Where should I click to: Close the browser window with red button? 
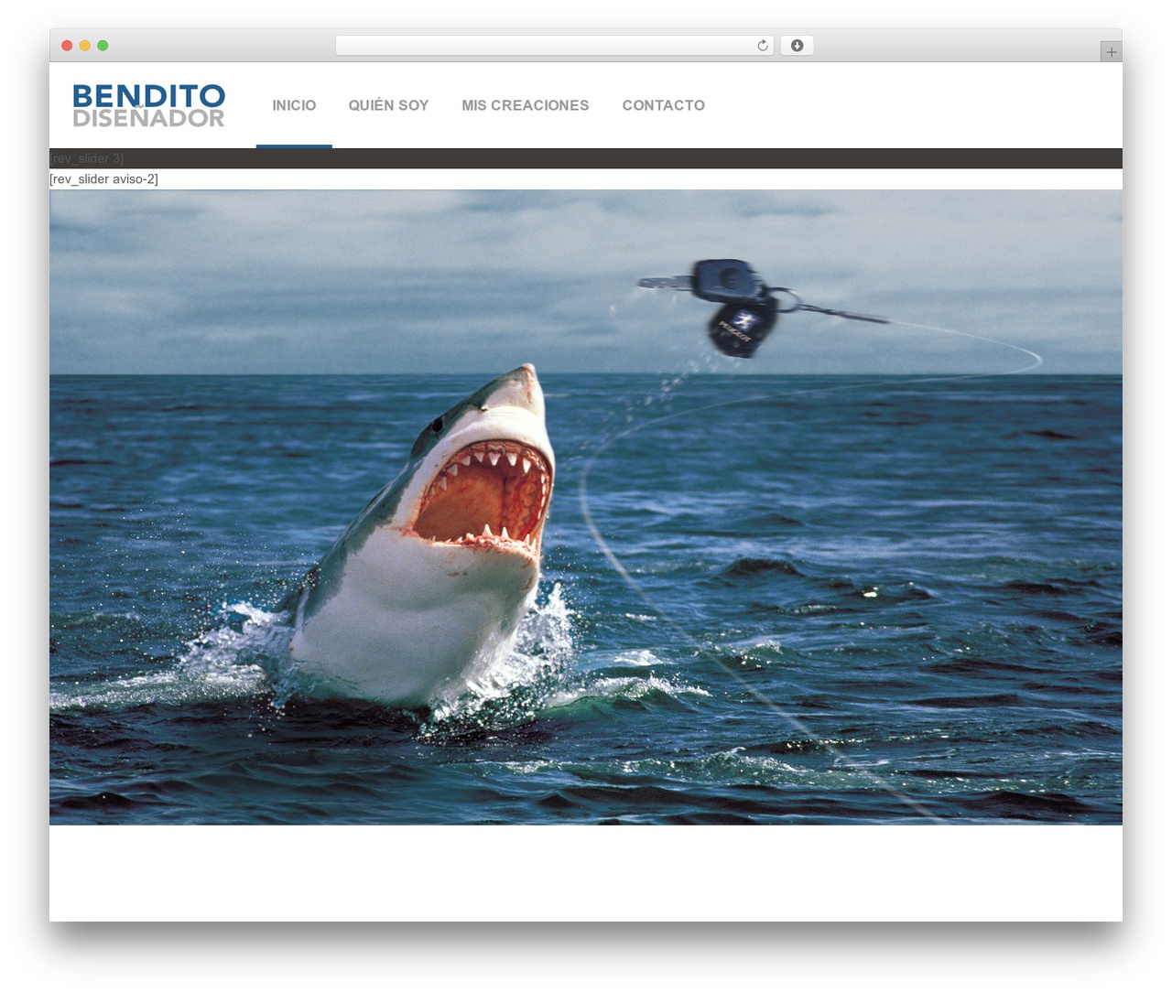click(67, 46)
